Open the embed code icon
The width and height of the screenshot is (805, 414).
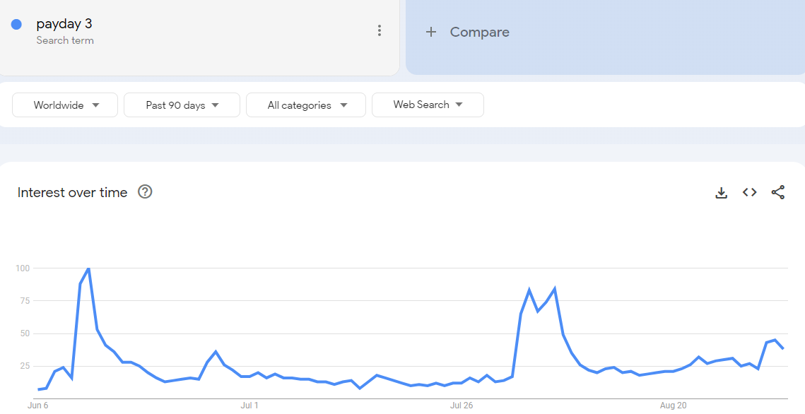coord(750,192)
